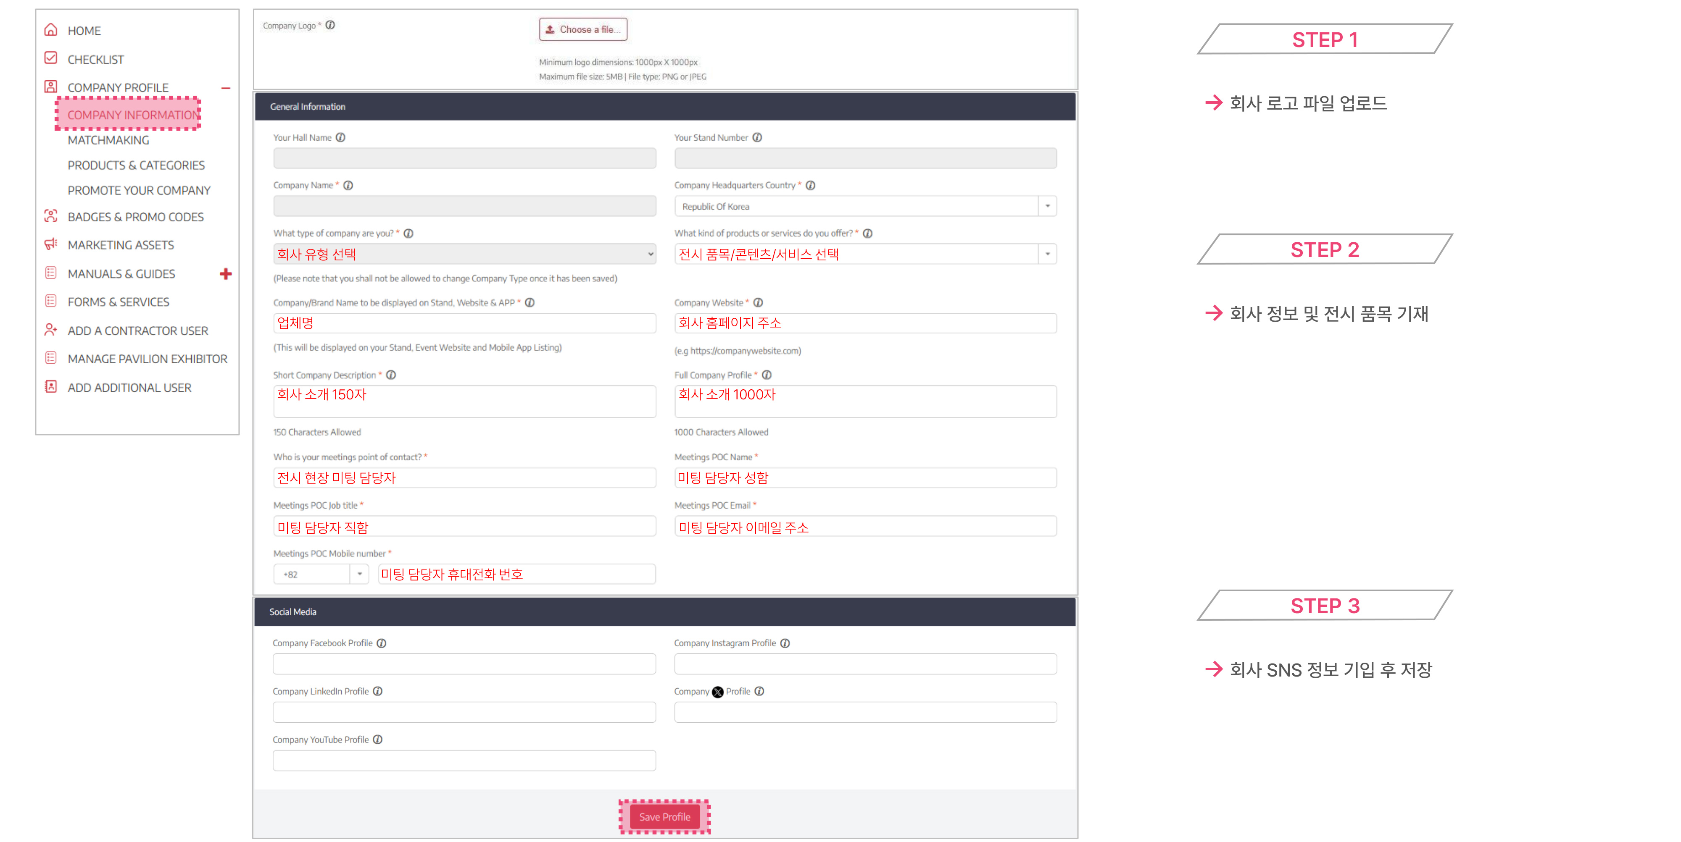Click info icon next to Company Website

tap(758, 303)
